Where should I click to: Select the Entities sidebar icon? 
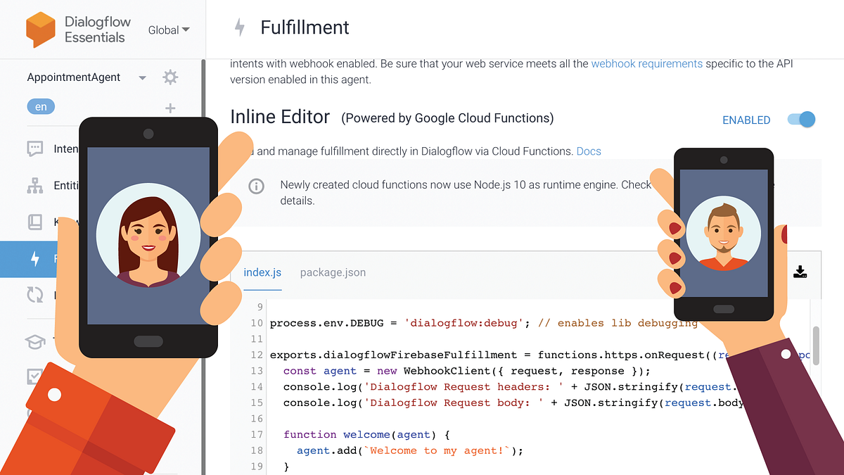34,185
